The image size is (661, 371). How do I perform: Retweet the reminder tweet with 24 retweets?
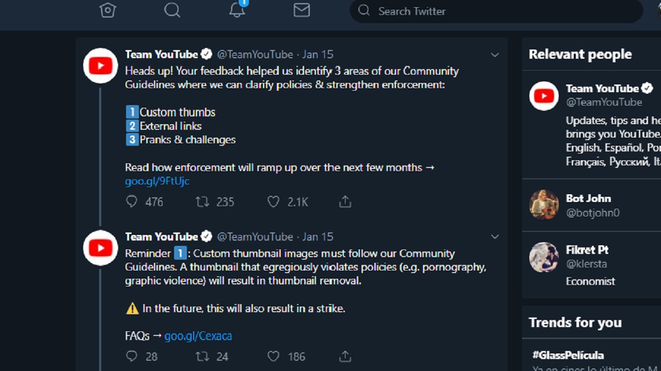(202, 356)
